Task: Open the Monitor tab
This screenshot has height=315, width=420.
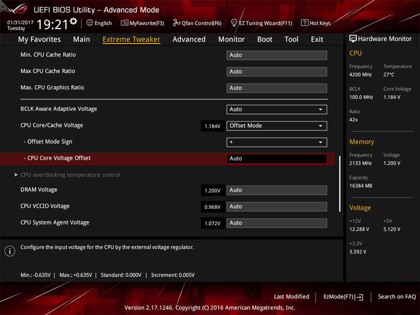Action: [232, 40]
